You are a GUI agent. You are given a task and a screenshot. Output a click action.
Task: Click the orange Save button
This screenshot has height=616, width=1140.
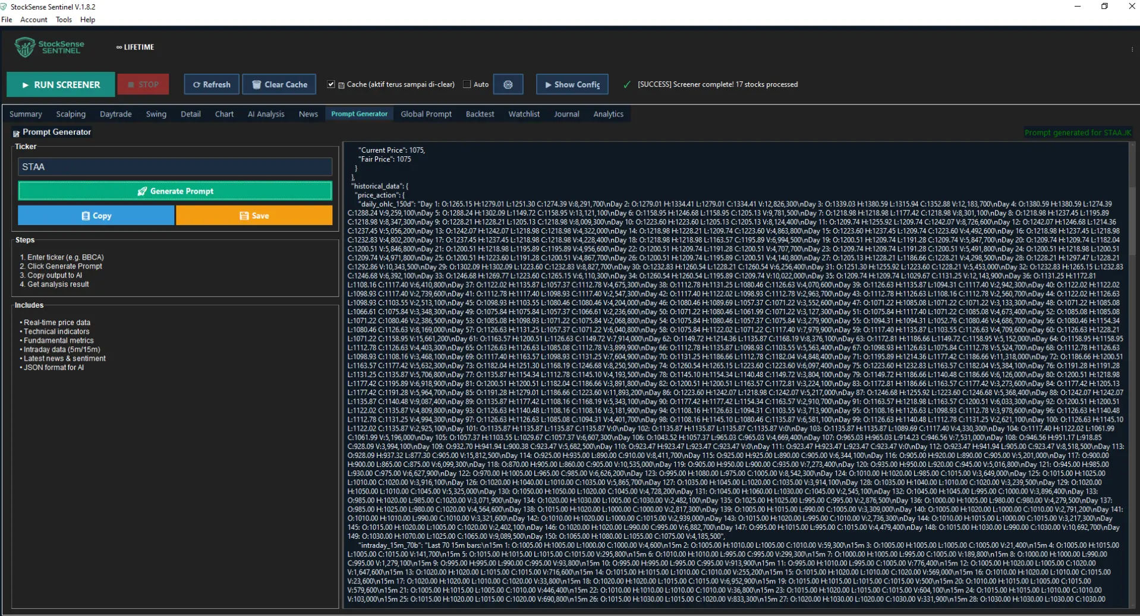254,216
